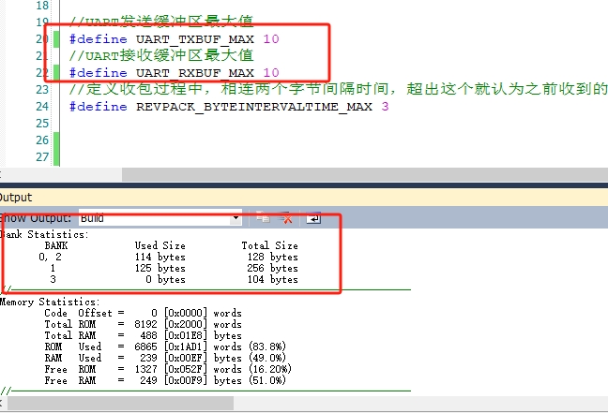The height and width of the screenshot is (413, 608).
Task: Click the Code Offset line
Action: tap(143, 313)
